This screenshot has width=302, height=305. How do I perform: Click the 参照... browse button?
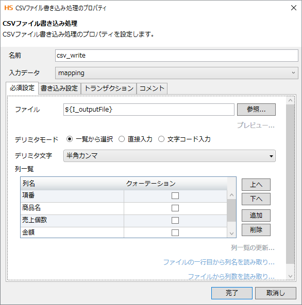pyautogui.click(x=256, y=110)
